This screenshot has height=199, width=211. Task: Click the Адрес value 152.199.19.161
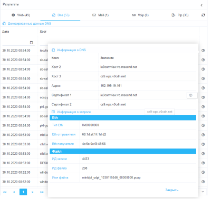111,86
